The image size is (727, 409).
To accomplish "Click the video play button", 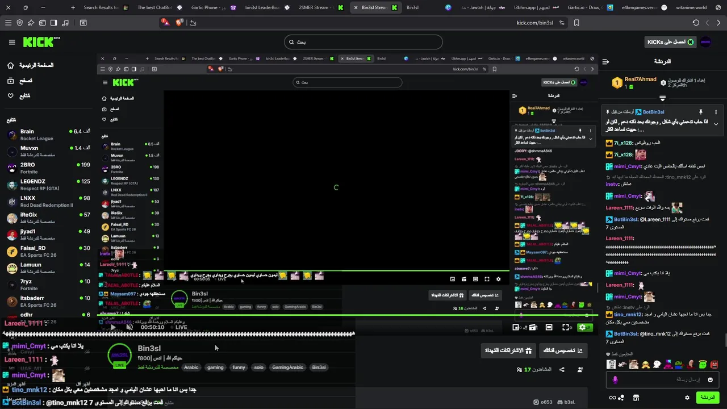I will click(112, 327).
